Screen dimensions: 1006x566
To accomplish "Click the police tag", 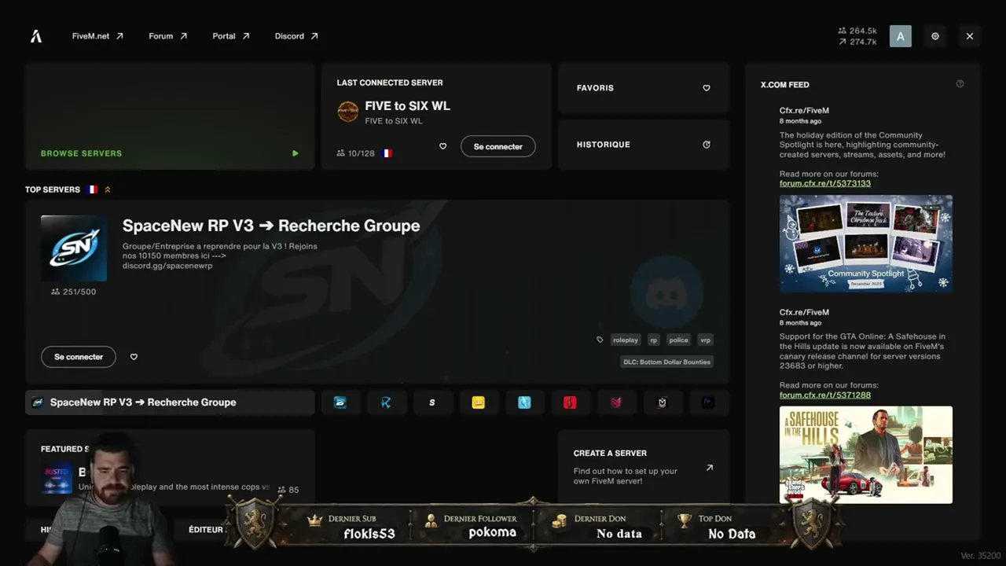I will pyautogui.click(x=678, y=340).
